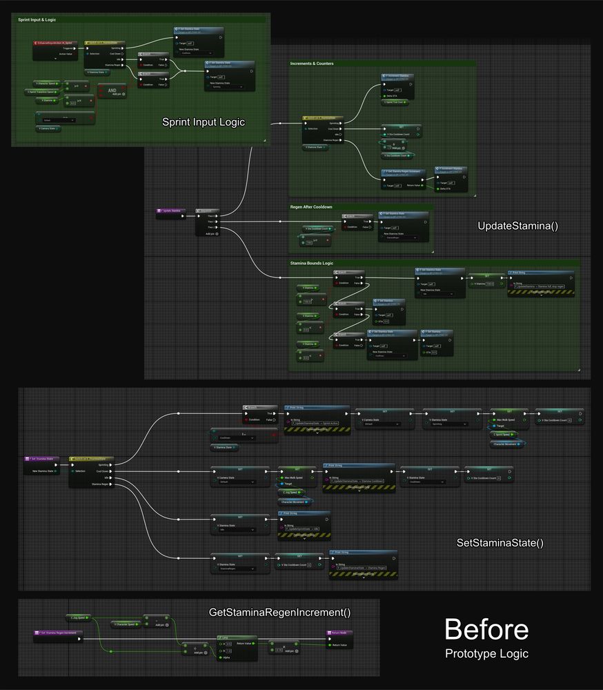Select the purple Get Stamina Regen Increment entry node
Image resolution: width=603 pixels, height=690 pixels.
tap(58, 636)
